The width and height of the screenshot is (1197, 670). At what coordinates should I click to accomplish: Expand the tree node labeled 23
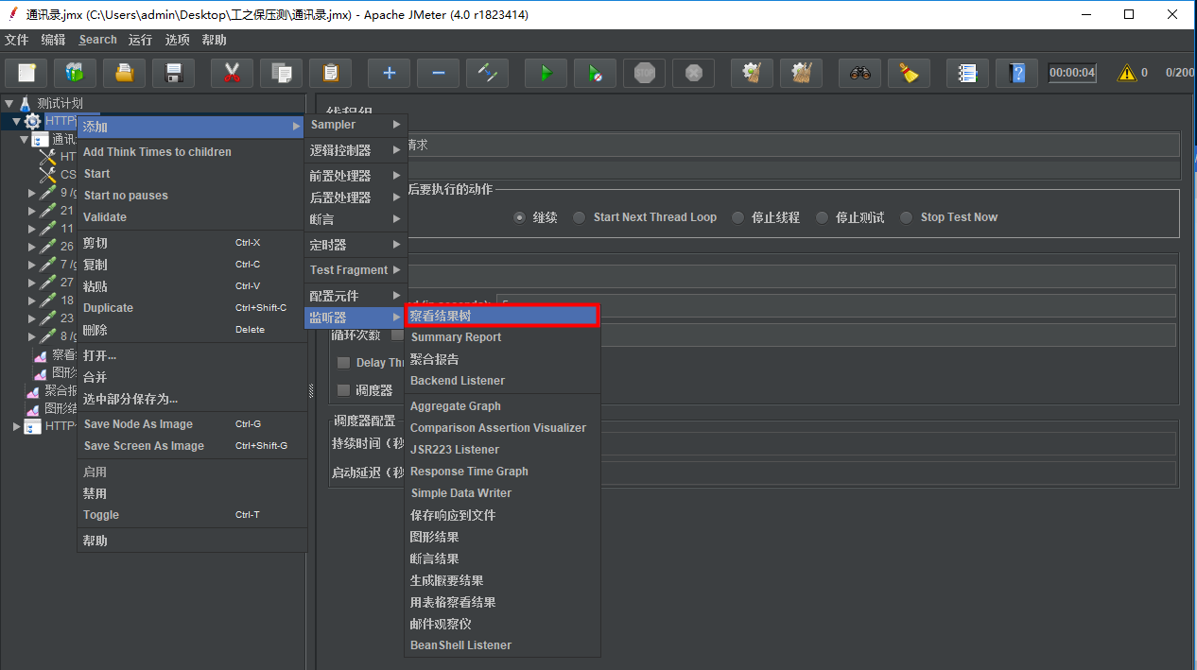(32, 318)
